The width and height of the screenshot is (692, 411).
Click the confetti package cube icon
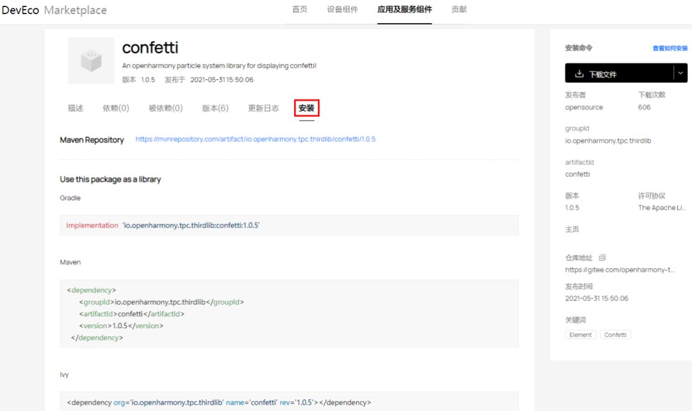[92, 60]
